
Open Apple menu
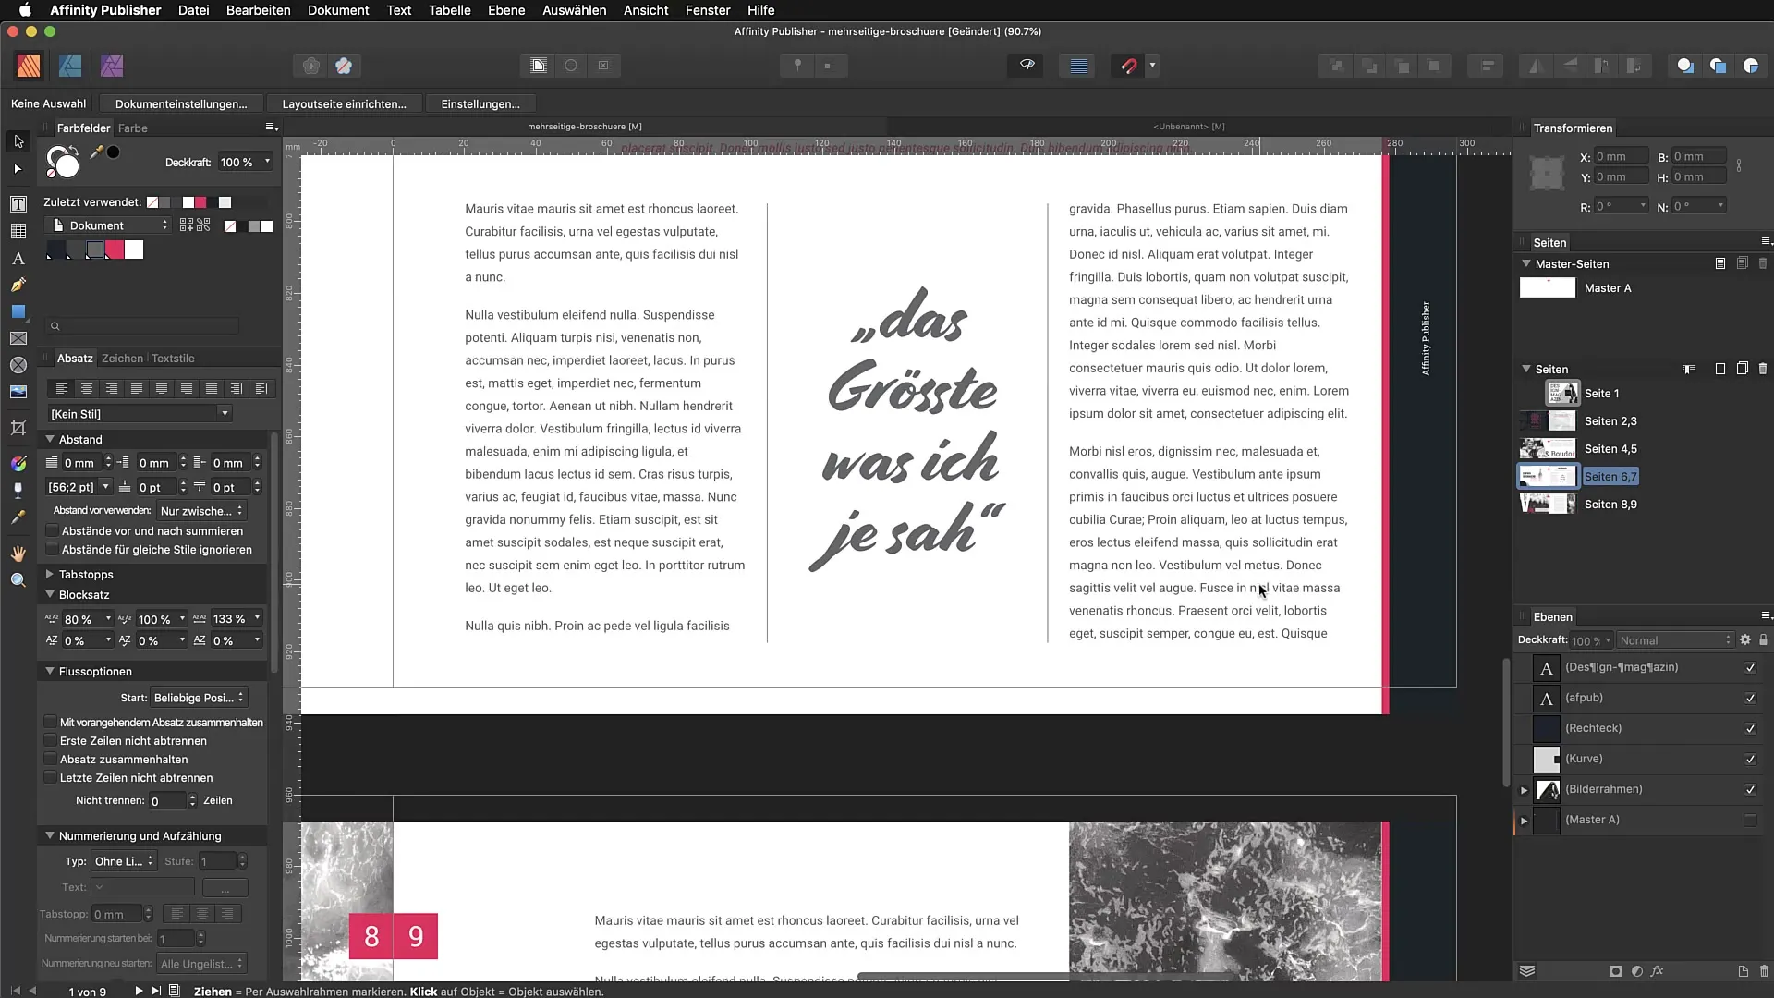tap(25, 10)
